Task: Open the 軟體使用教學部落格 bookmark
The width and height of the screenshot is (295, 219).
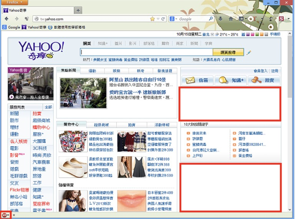Action: click(66, 27)
